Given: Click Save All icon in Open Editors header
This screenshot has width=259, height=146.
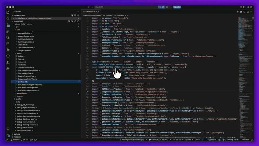Looking at the screenshot, I should coord(75,15).
